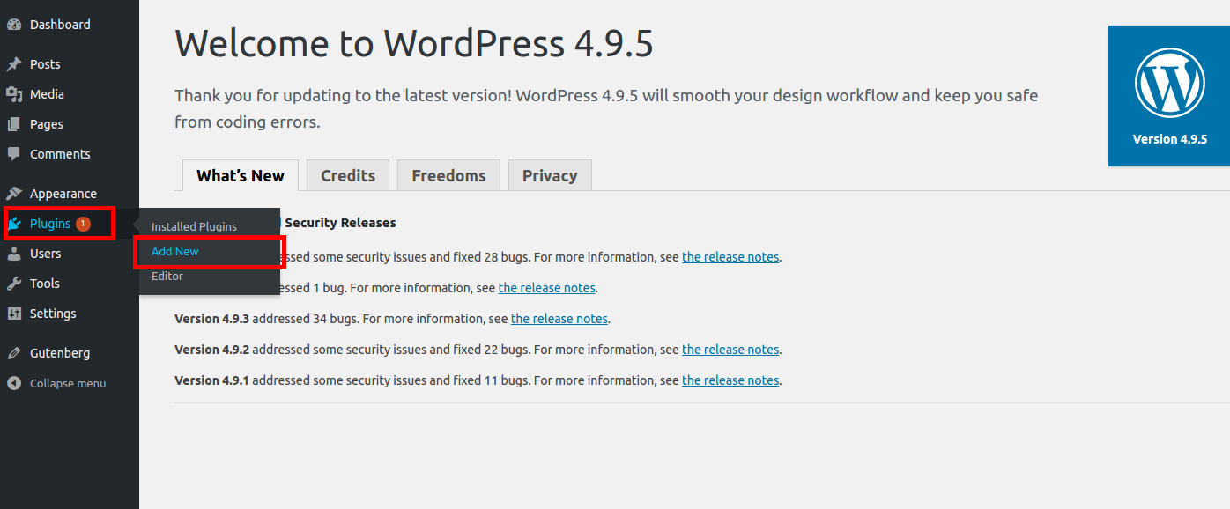The height and width of the screenshot is (509, 1230).
Task: Open the Dashboard menu item
Action: 70,25
